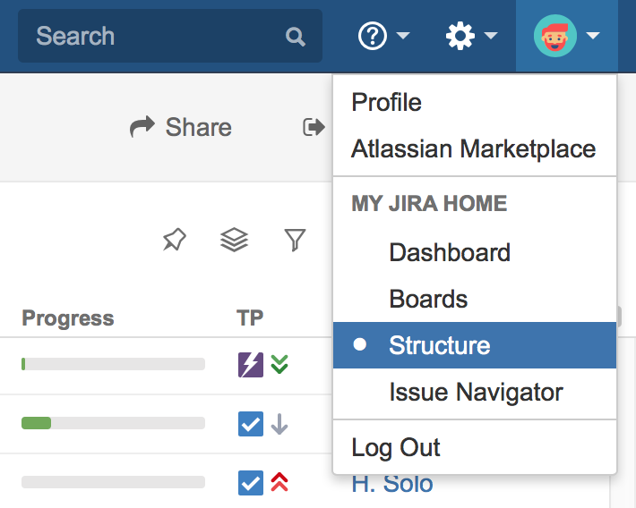
Task: Expand the help question-mark dropdown
Action: 383,37
